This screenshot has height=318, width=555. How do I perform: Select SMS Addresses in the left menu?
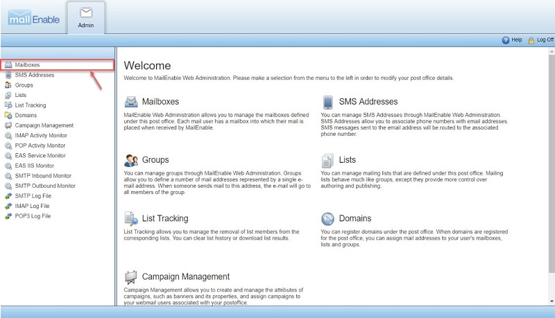(x=34, y=75)
